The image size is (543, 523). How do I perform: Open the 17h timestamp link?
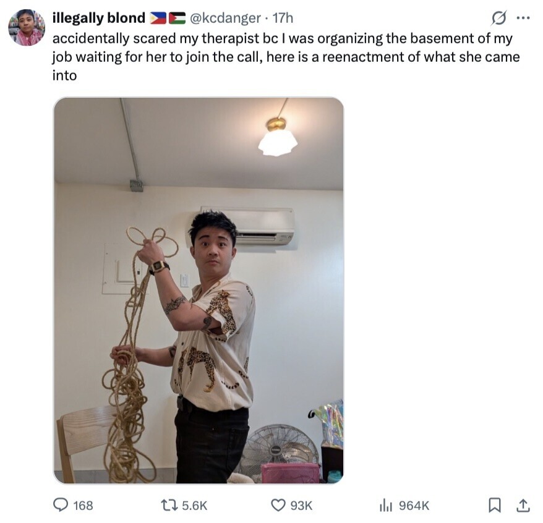(283, 18)
